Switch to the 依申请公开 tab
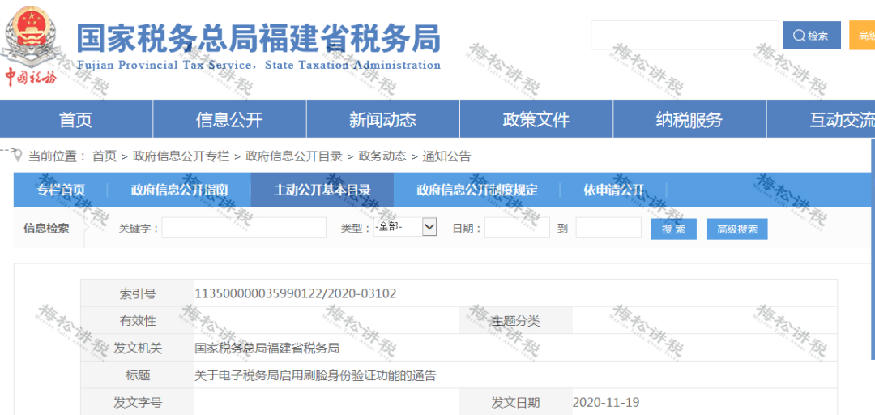The width and height of the screenshot is (875, 415). coord(614,190)
